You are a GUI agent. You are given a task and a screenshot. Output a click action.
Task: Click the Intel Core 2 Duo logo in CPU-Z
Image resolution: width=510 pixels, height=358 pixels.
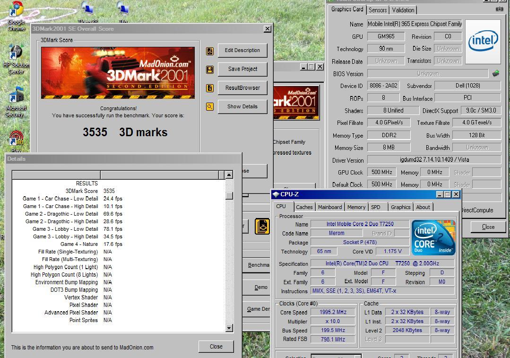(x=433, y=237)
